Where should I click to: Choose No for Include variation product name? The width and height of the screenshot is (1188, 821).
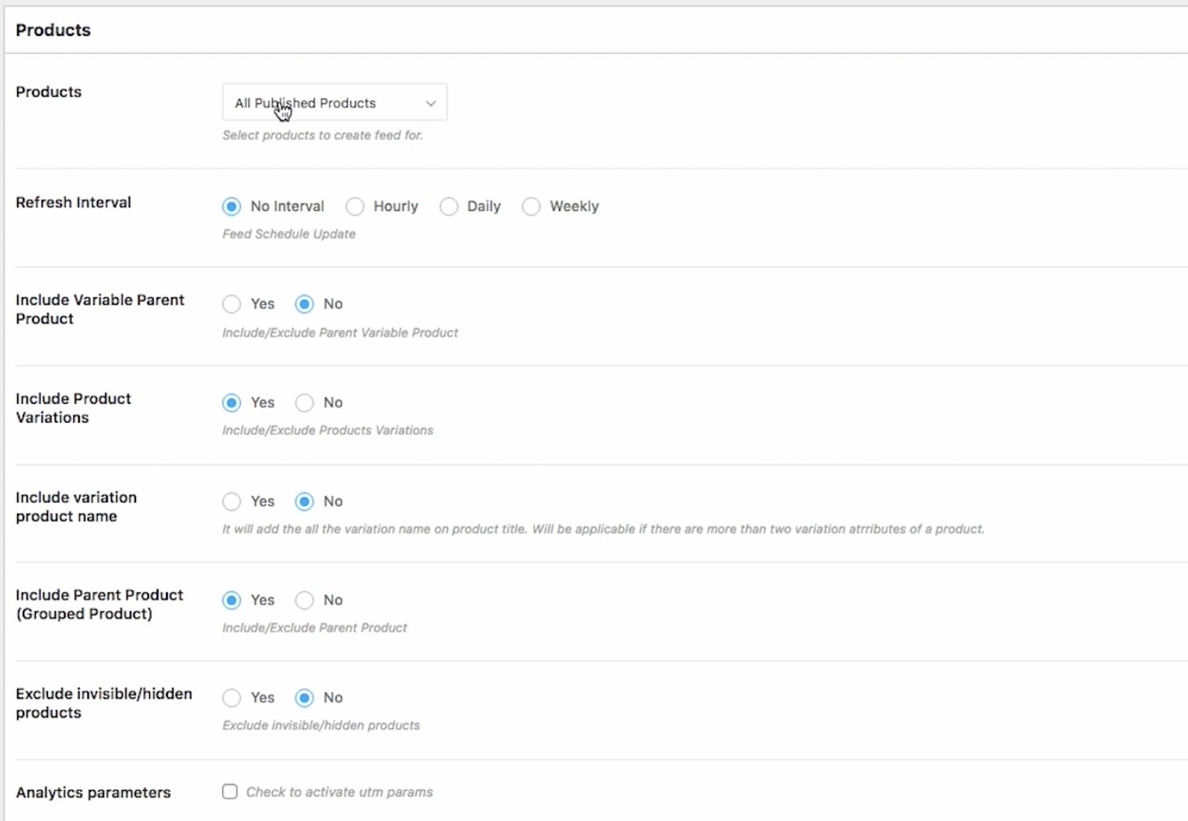305,502
